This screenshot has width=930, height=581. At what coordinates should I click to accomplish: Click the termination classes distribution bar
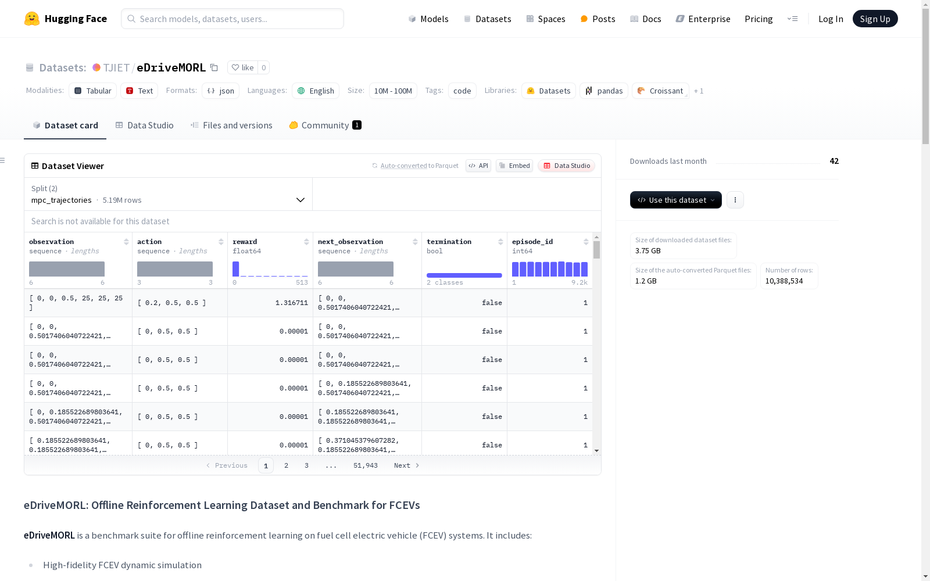tap(464, 275)
